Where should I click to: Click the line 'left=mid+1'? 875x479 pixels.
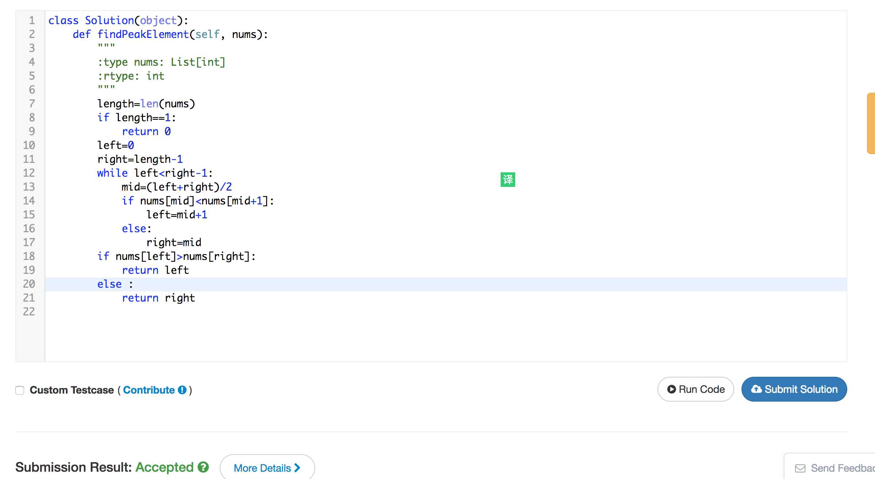coord(177,215)
